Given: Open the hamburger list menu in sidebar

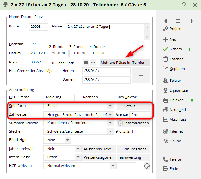Looking at the screenshot, I should point(178,21).
